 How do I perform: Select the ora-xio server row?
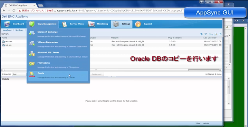112,45
